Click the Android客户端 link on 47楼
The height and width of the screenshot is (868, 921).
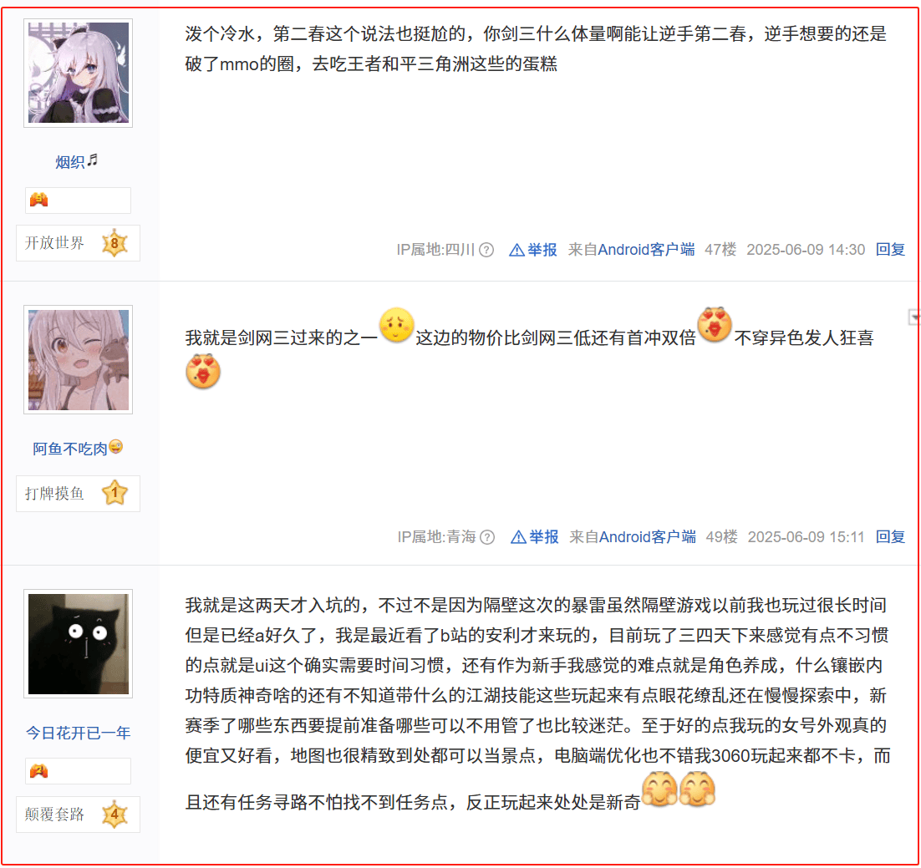point(646,250)
